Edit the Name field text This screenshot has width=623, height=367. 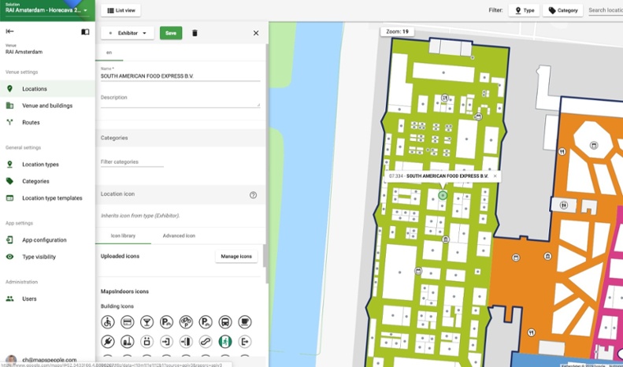180,76
